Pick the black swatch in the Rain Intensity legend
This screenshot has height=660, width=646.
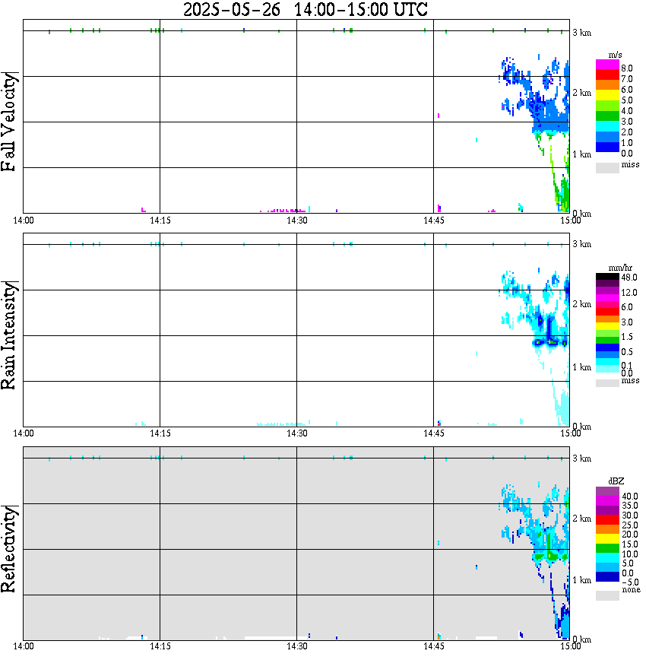[x=607, y=277]
